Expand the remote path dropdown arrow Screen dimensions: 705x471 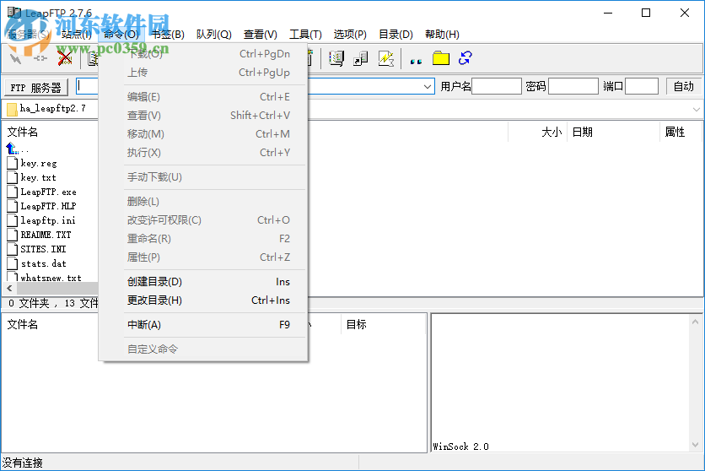tap(696, 109)
